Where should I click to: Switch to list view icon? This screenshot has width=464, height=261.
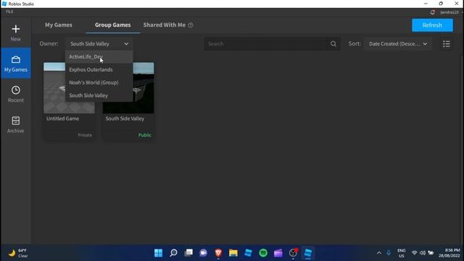447,44
